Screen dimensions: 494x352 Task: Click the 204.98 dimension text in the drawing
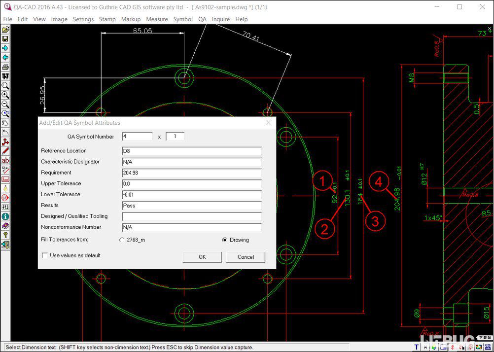(397, 199)
